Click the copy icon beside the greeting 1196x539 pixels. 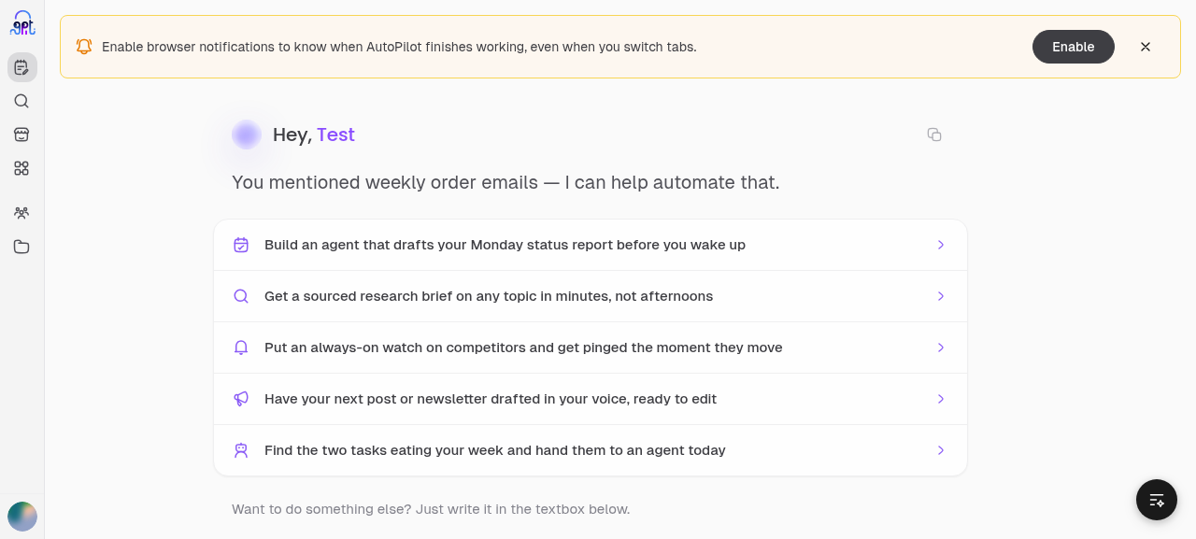(x=934, y=135)
